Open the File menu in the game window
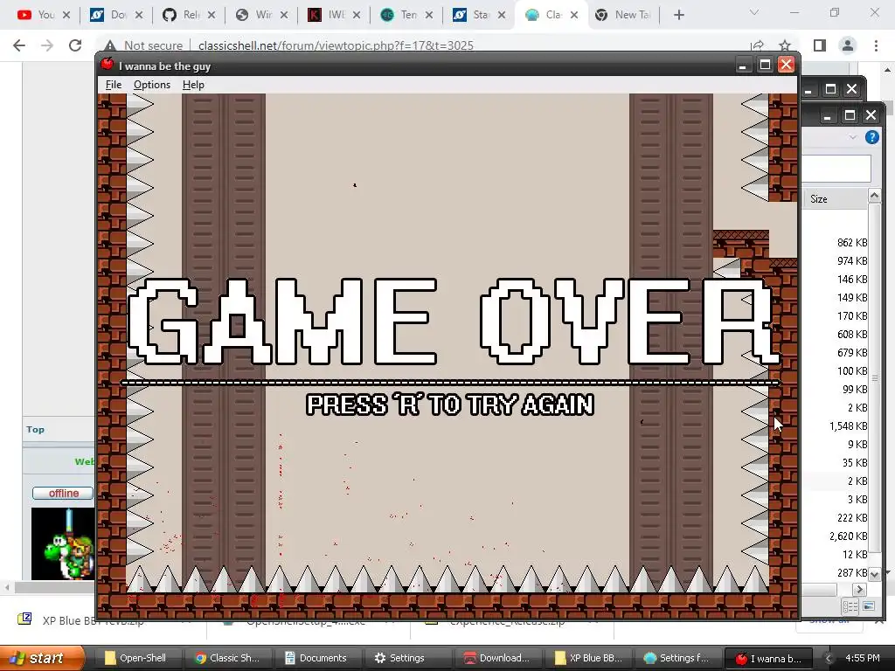Screen dimensions: 895x671 tap(113, 85)
